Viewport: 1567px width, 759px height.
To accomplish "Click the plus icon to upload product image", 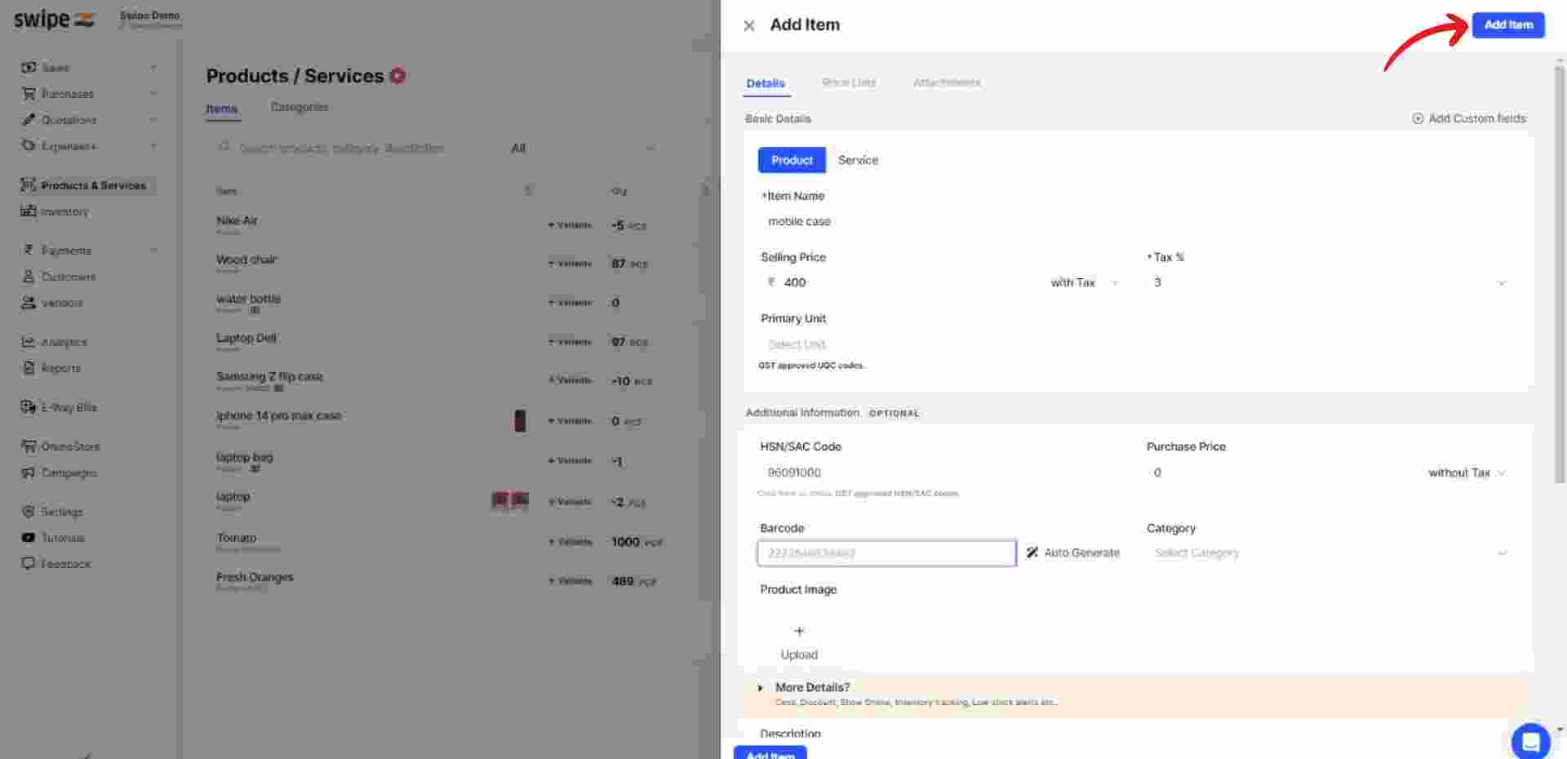I will click(799, 631).
